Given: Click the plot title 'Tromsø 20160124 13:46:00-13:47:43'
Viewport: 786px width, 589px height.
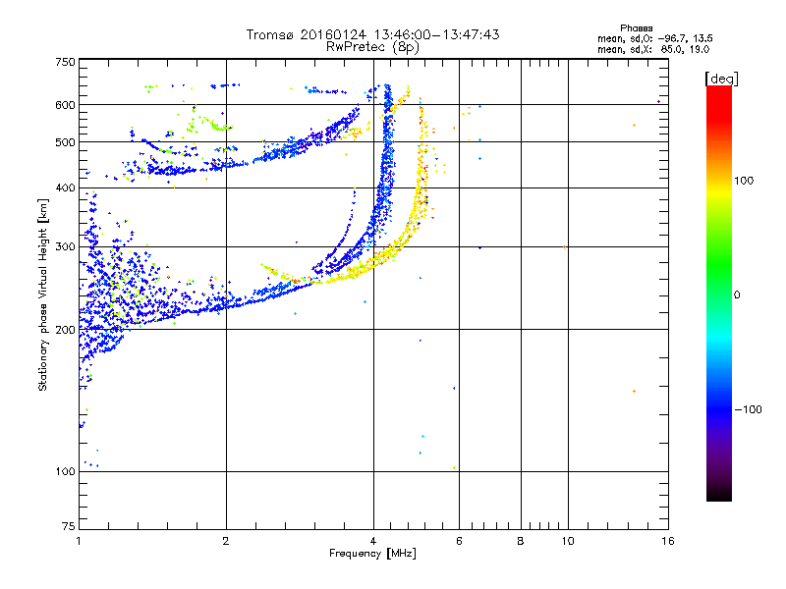Looking at the screenshot, I should (x=373, y=34).
